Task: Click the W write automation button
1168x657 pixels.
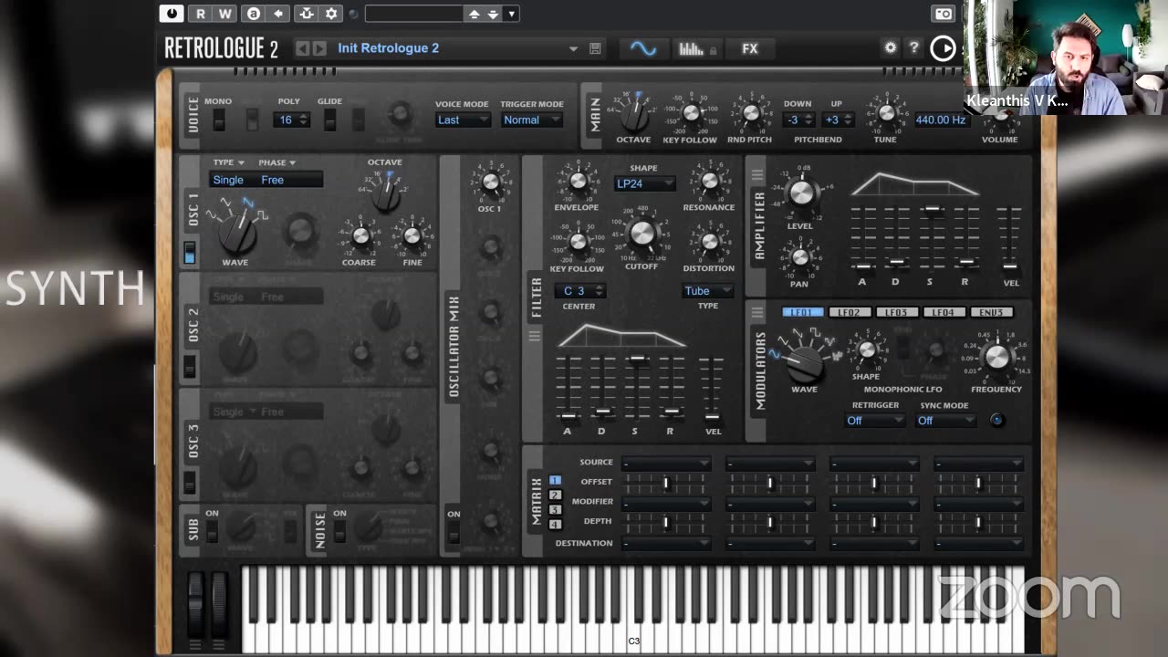Action: pos(225,14)
